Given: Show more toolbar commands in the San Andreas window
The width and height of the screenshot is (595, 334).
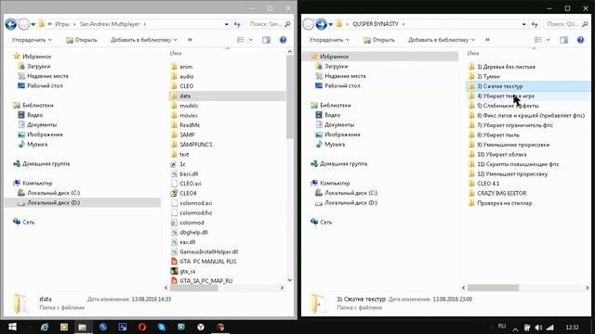Looking at the screenshot, I should point(190,40).
